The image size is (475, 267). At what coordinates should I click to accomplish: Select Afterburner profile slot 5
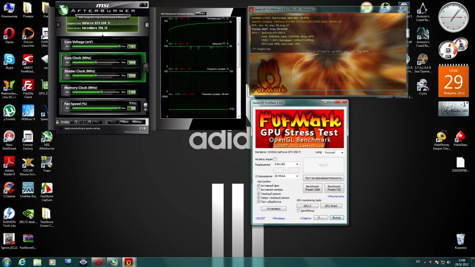tap(90, 122)
